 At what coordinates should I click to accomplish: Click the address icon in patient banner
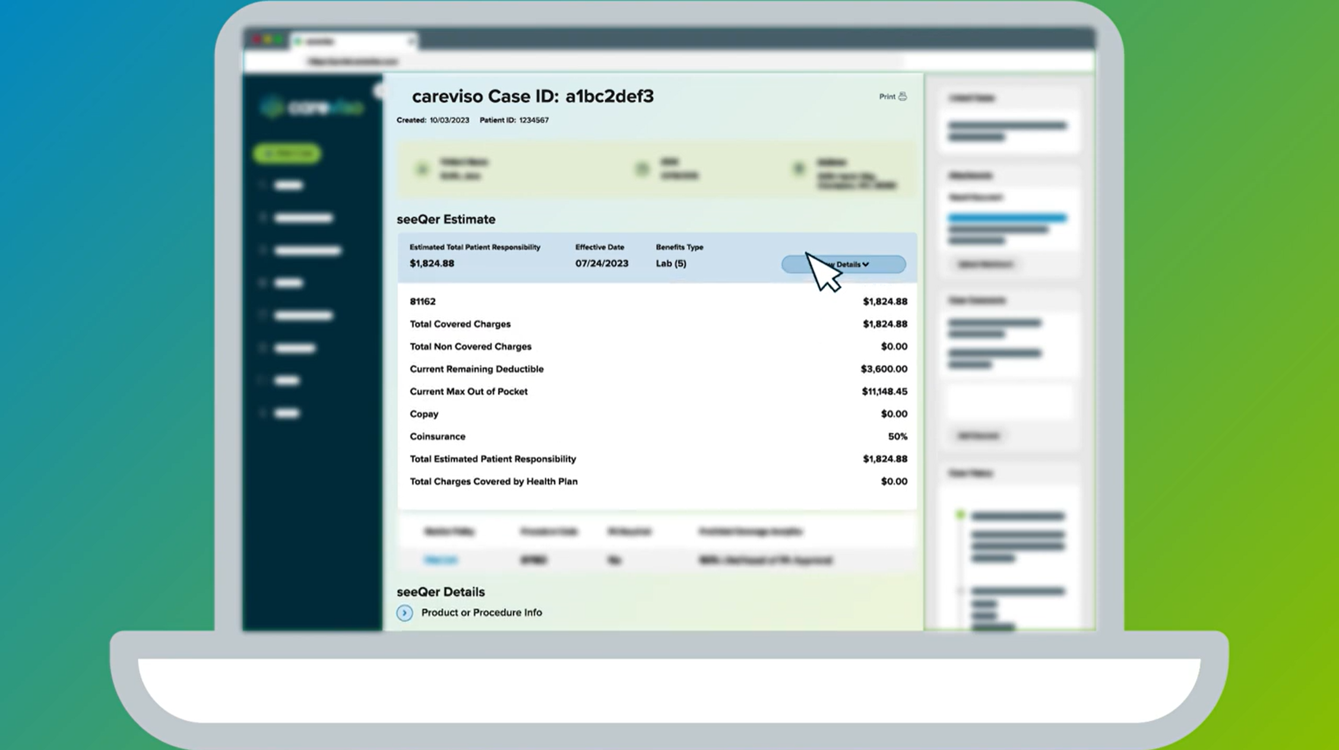pyautogui.click(x=799, y=169)
